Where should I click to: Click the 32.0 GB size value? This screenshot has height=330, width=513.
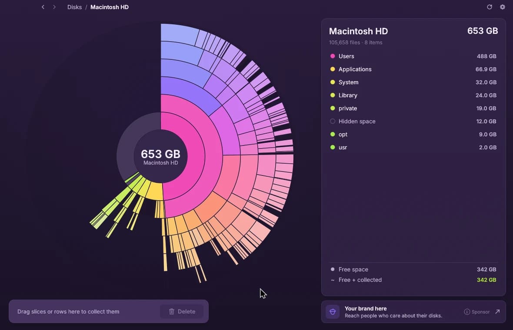coord(486,82)
